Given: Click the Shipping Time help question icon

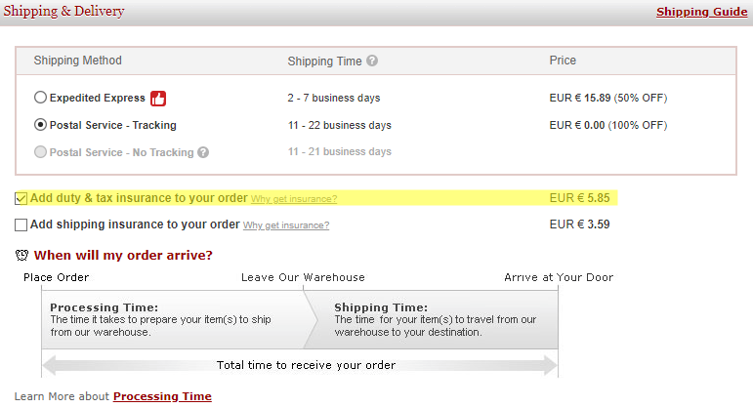Looking at the screenshot, I should (372, 61).
